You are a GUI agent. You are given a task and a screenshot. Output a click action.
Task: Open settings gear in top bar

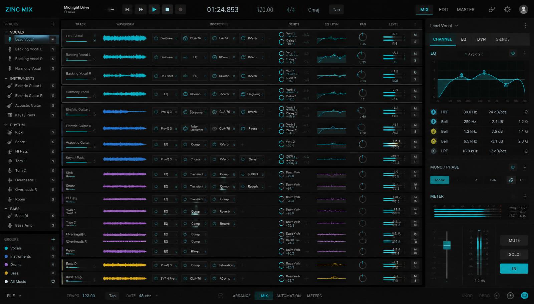(x=507, y=9)
